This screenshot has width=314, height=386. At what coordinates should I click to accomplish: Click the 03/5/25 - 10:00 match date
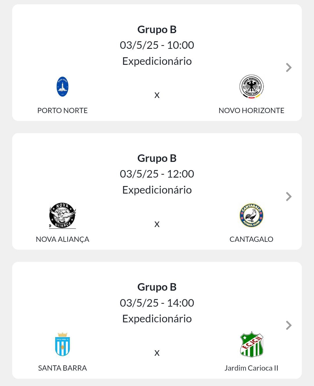[157, 45]
